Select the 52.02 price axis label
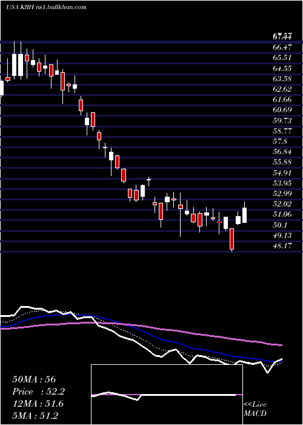Viewport: 303px width, 425px height. point(282,205)
